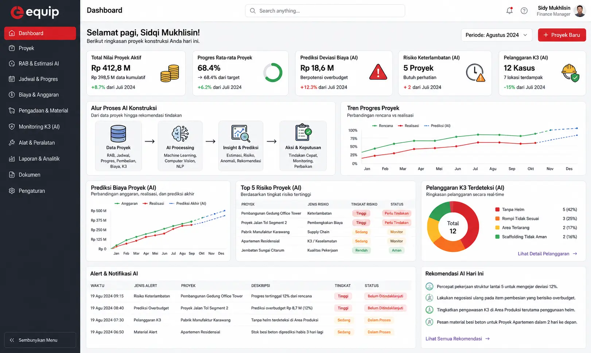Open Dokumen menu item
591x353 pixels.
click(x=40, y=175)
